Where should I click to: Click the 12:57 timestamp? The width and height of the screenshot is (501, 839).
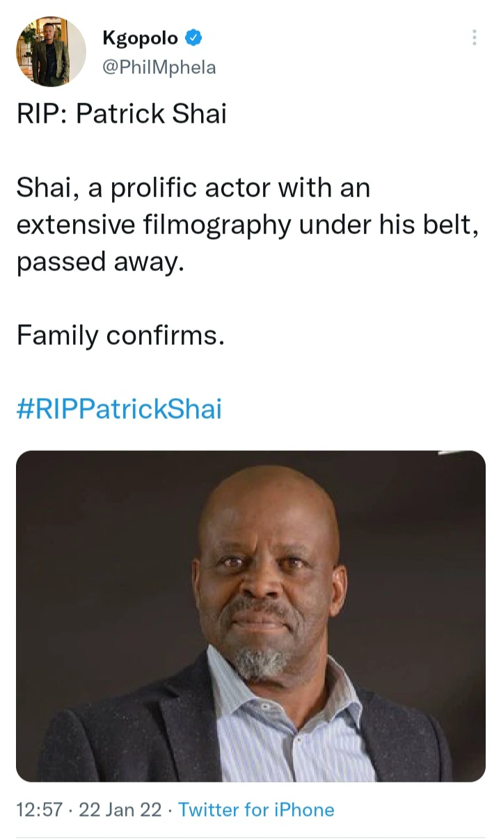pyautogui.click(x=38, y=810)
